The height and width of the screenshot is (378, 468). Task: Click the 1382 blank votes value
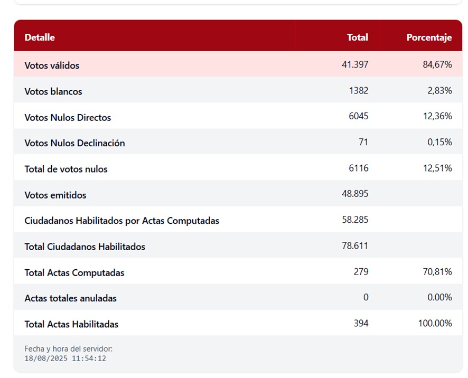pos(359,90)
